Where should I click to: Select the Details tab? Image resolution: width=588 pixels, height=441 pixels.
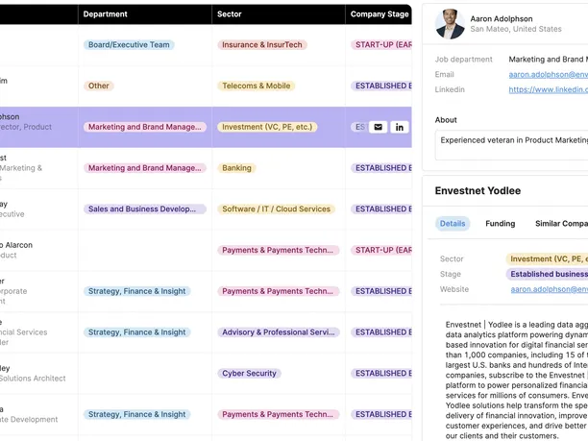tap(453, 224)
